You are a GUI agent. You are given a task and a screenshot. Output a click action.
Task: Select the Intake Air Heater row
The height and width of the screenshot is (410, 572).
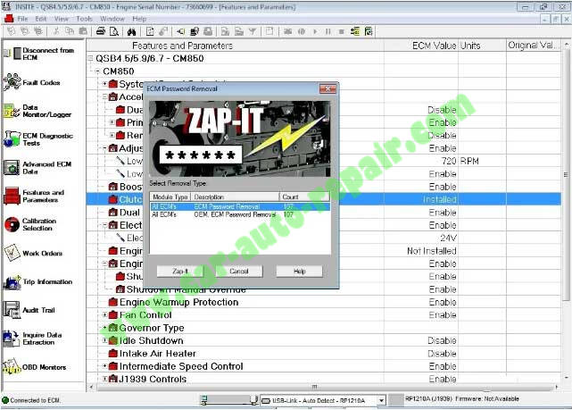tap(324, 354)
